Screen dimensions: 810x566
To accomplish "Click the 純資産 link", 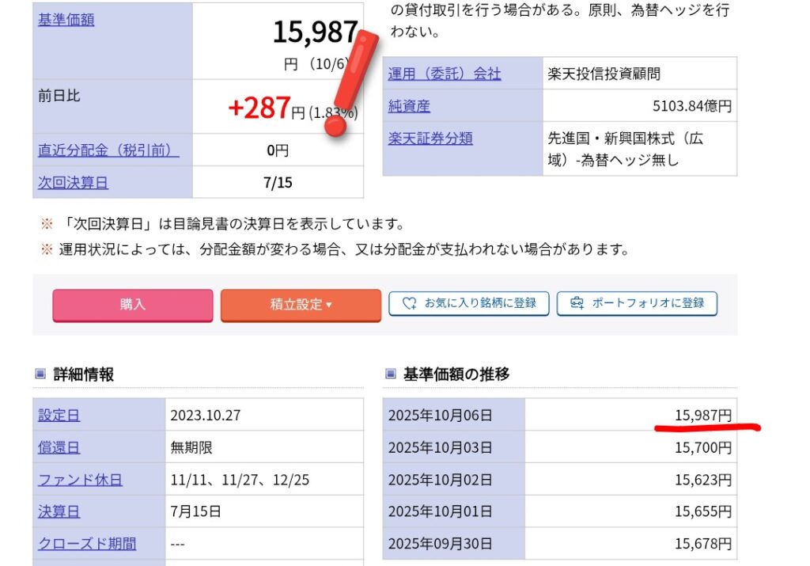I will (409, 106).
